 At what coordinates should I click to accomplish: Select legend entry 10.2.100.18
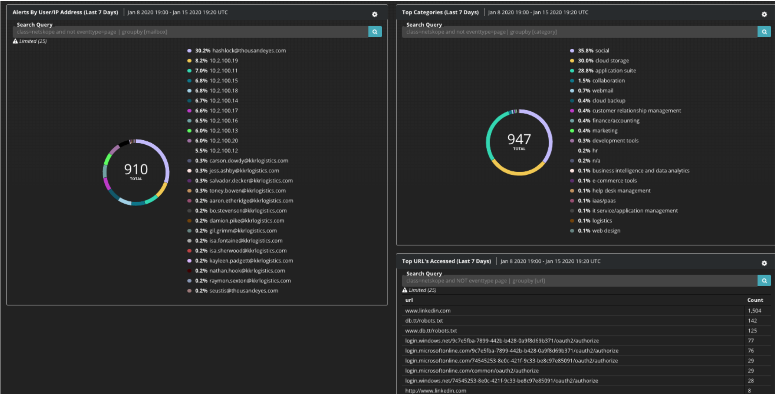[x=212, y=91]
